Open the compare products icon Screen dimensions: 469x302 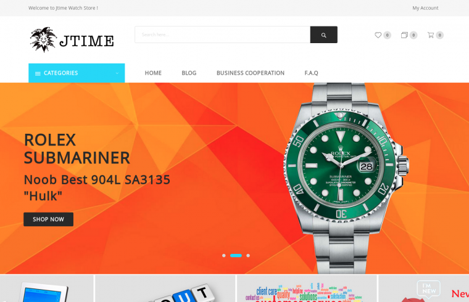tap(404, 35)
